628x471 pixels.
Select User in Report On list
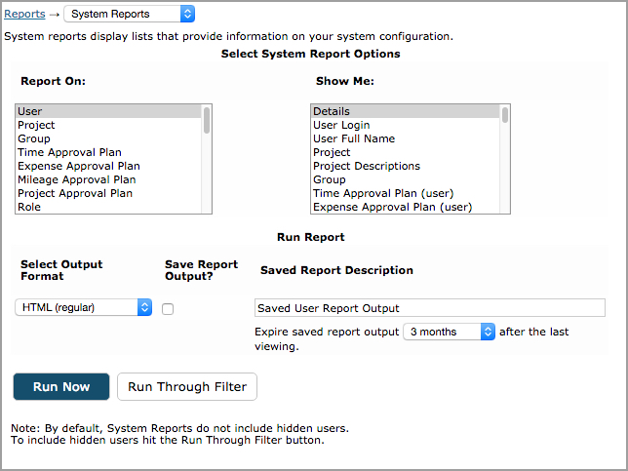point(108,111)
